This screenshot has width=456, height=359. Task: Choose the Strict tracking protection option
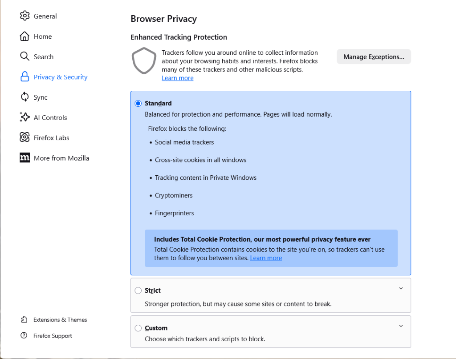[x=138, y=290]
